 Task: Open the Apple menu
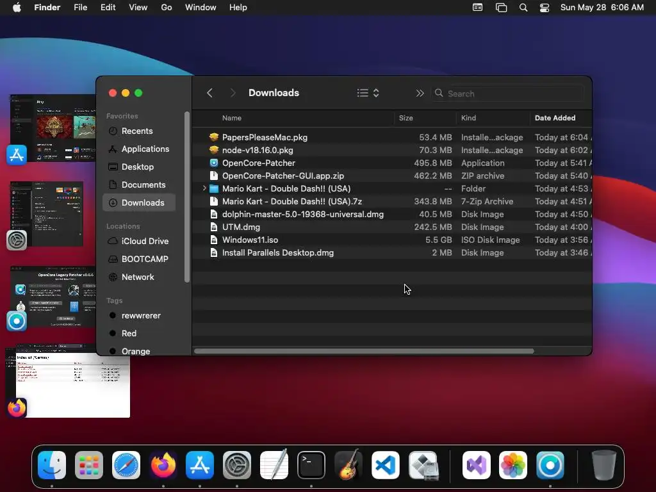[17, 8]
